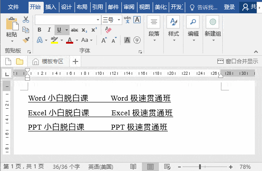
Task: Copy selection with the copy icon
Action: [x=25, y=30]
